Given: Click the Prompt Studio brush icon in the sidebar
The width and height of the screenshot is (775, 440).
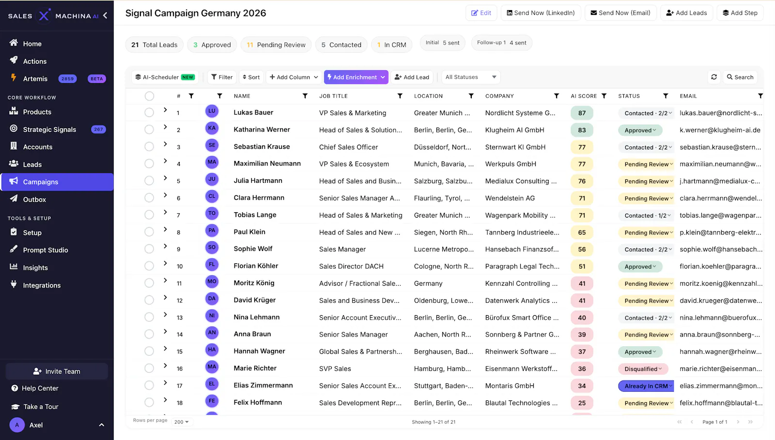Looking at the screenshot, I should tap(14, 249).
